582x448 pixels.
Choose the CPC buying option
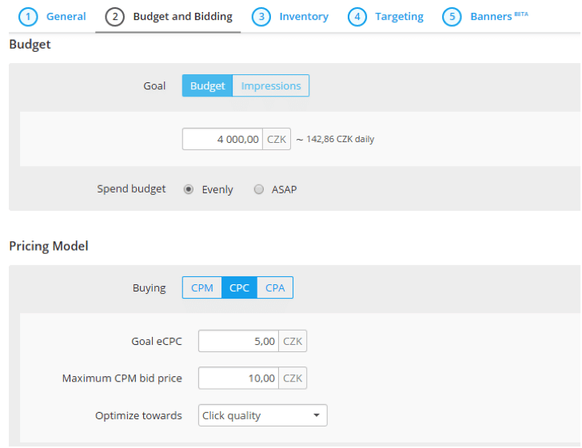pyautogui.click(x=239, y=288)
